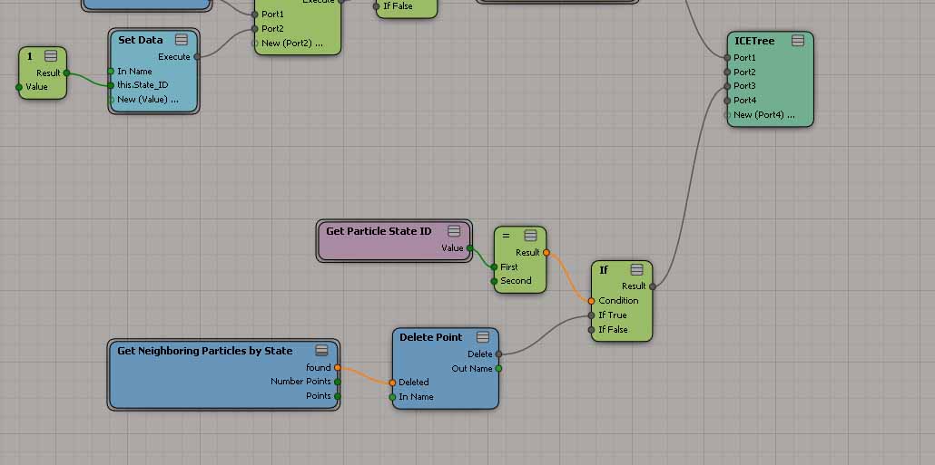Select the Value output of Get Particle State ID
This screenshot has width=935, height=465.
(469, 248)
